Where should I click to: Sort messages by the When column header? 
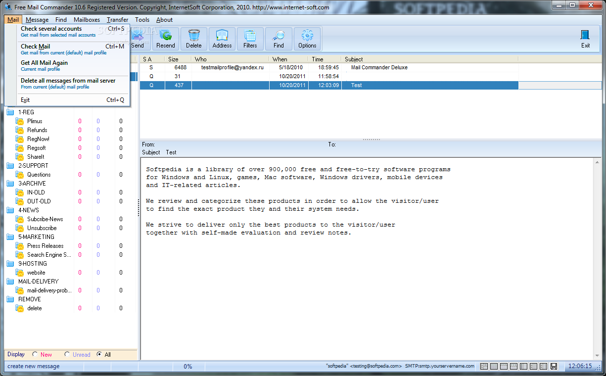pos(289,59)
